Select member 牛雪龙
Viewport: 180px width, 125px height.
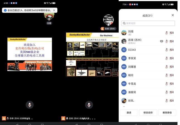[x=148, y=84]
